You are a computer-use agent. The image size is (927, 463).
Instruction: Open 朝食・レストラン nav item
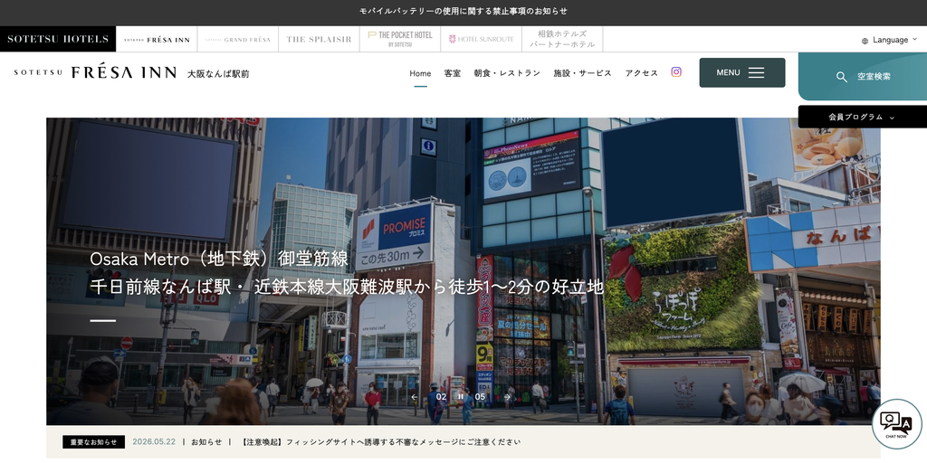click(x=507, y=73)
